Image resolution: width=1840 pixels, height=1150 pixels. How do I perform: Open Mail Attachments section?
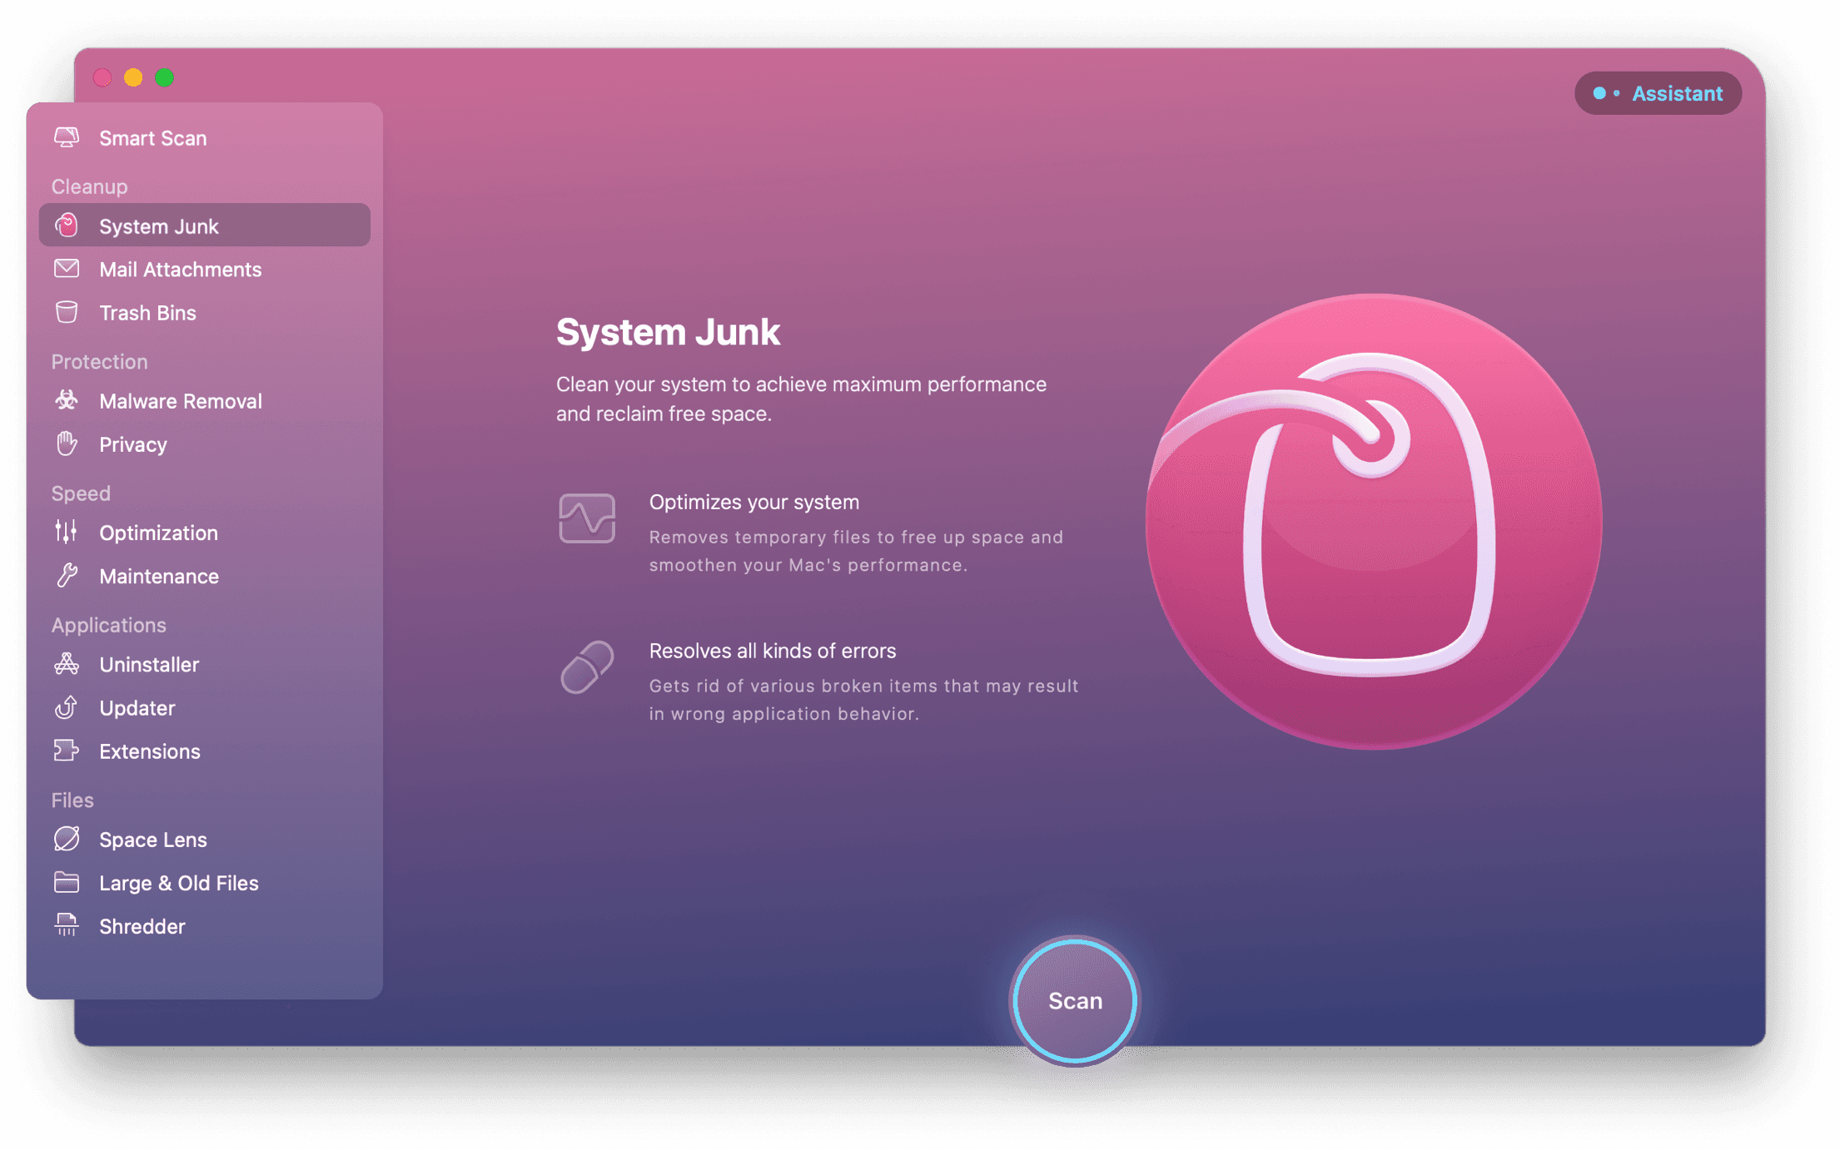click(180, 270)
